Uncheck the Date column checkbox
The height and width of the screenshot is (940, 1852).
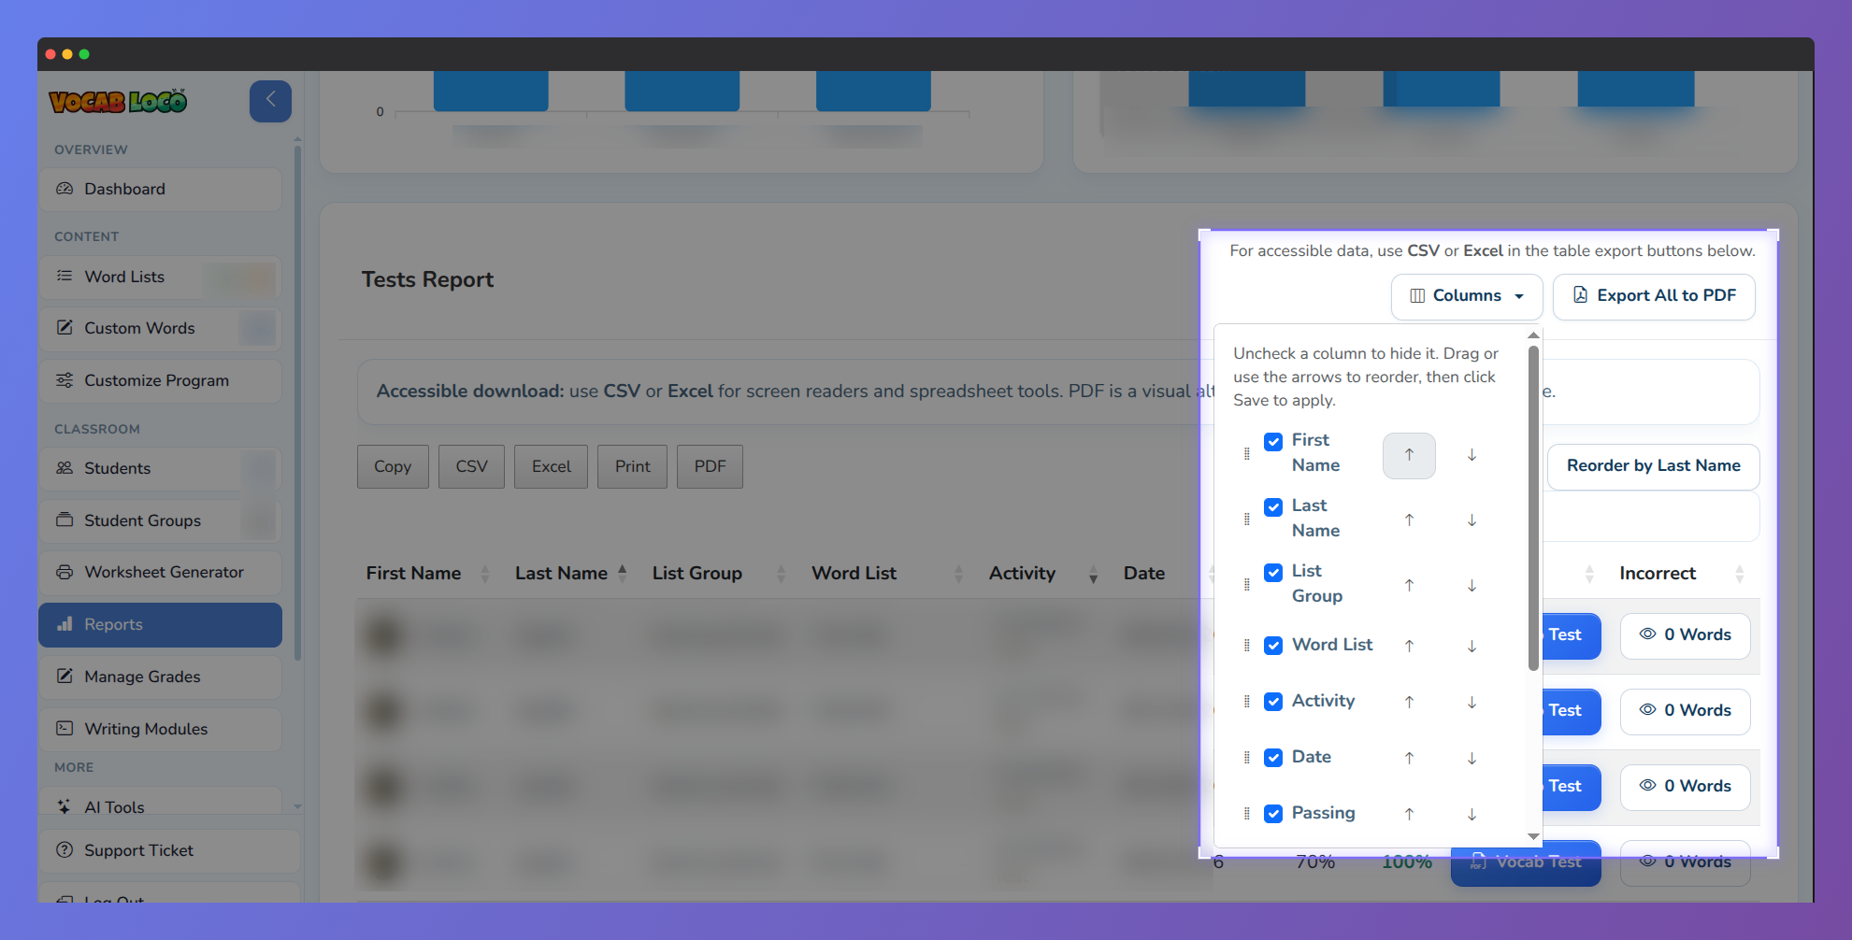[1273, 758]
